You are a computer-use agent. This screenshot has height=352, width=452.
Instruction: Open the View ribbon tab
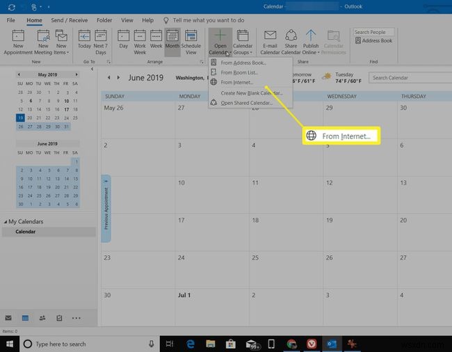(x=127, y=20)
